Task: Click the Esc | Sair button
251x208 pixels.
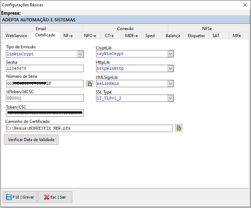Action: click(x=55, y=197)
